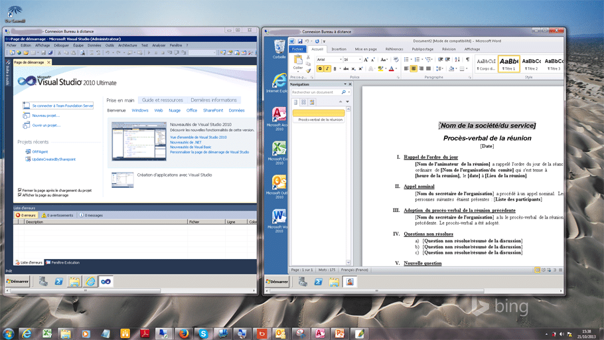Click the Start Debugging play icon in Visual Studio
Screen dimensions: 604x340
pyautogui.click(x=149, y=53)
